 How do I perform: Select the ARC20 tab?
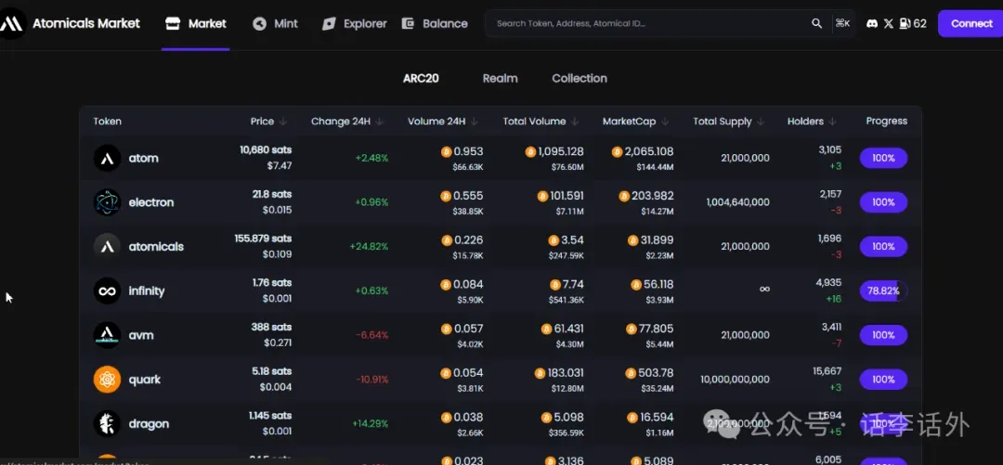pyautogui.click(x=421, y=79)
